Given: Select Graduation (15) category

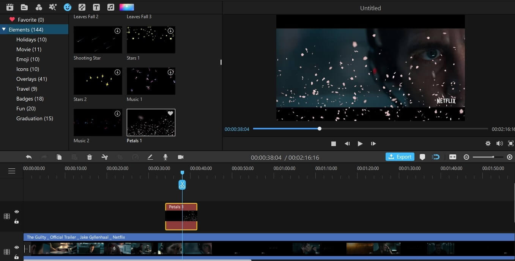Looking at the screenshot, I should pos(35,118).
